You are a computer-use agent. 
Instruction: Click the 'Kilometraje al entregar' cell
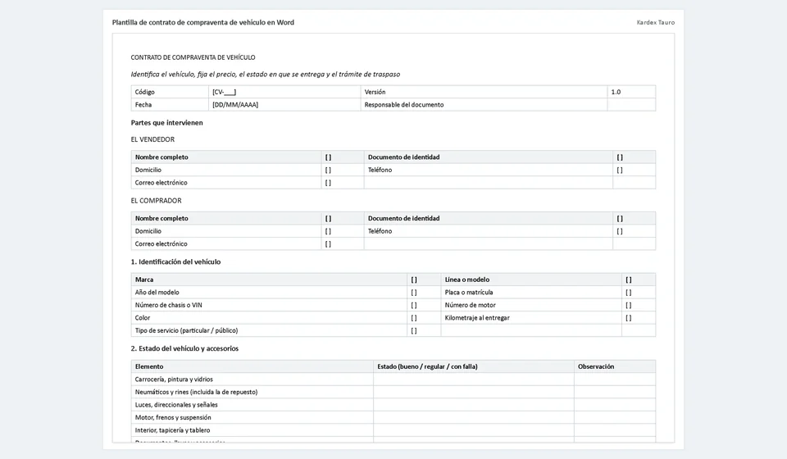531,318
